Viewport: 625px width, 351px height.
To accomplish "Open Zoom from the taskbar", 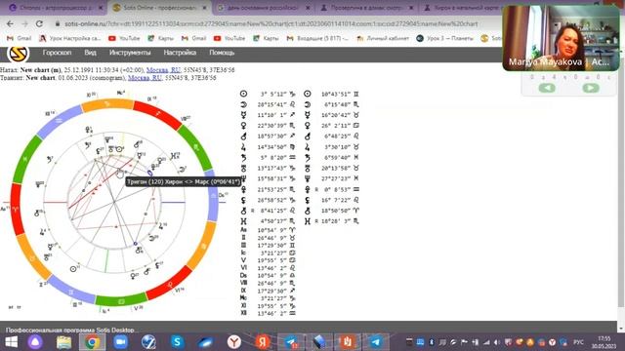I will click(120, 342).
